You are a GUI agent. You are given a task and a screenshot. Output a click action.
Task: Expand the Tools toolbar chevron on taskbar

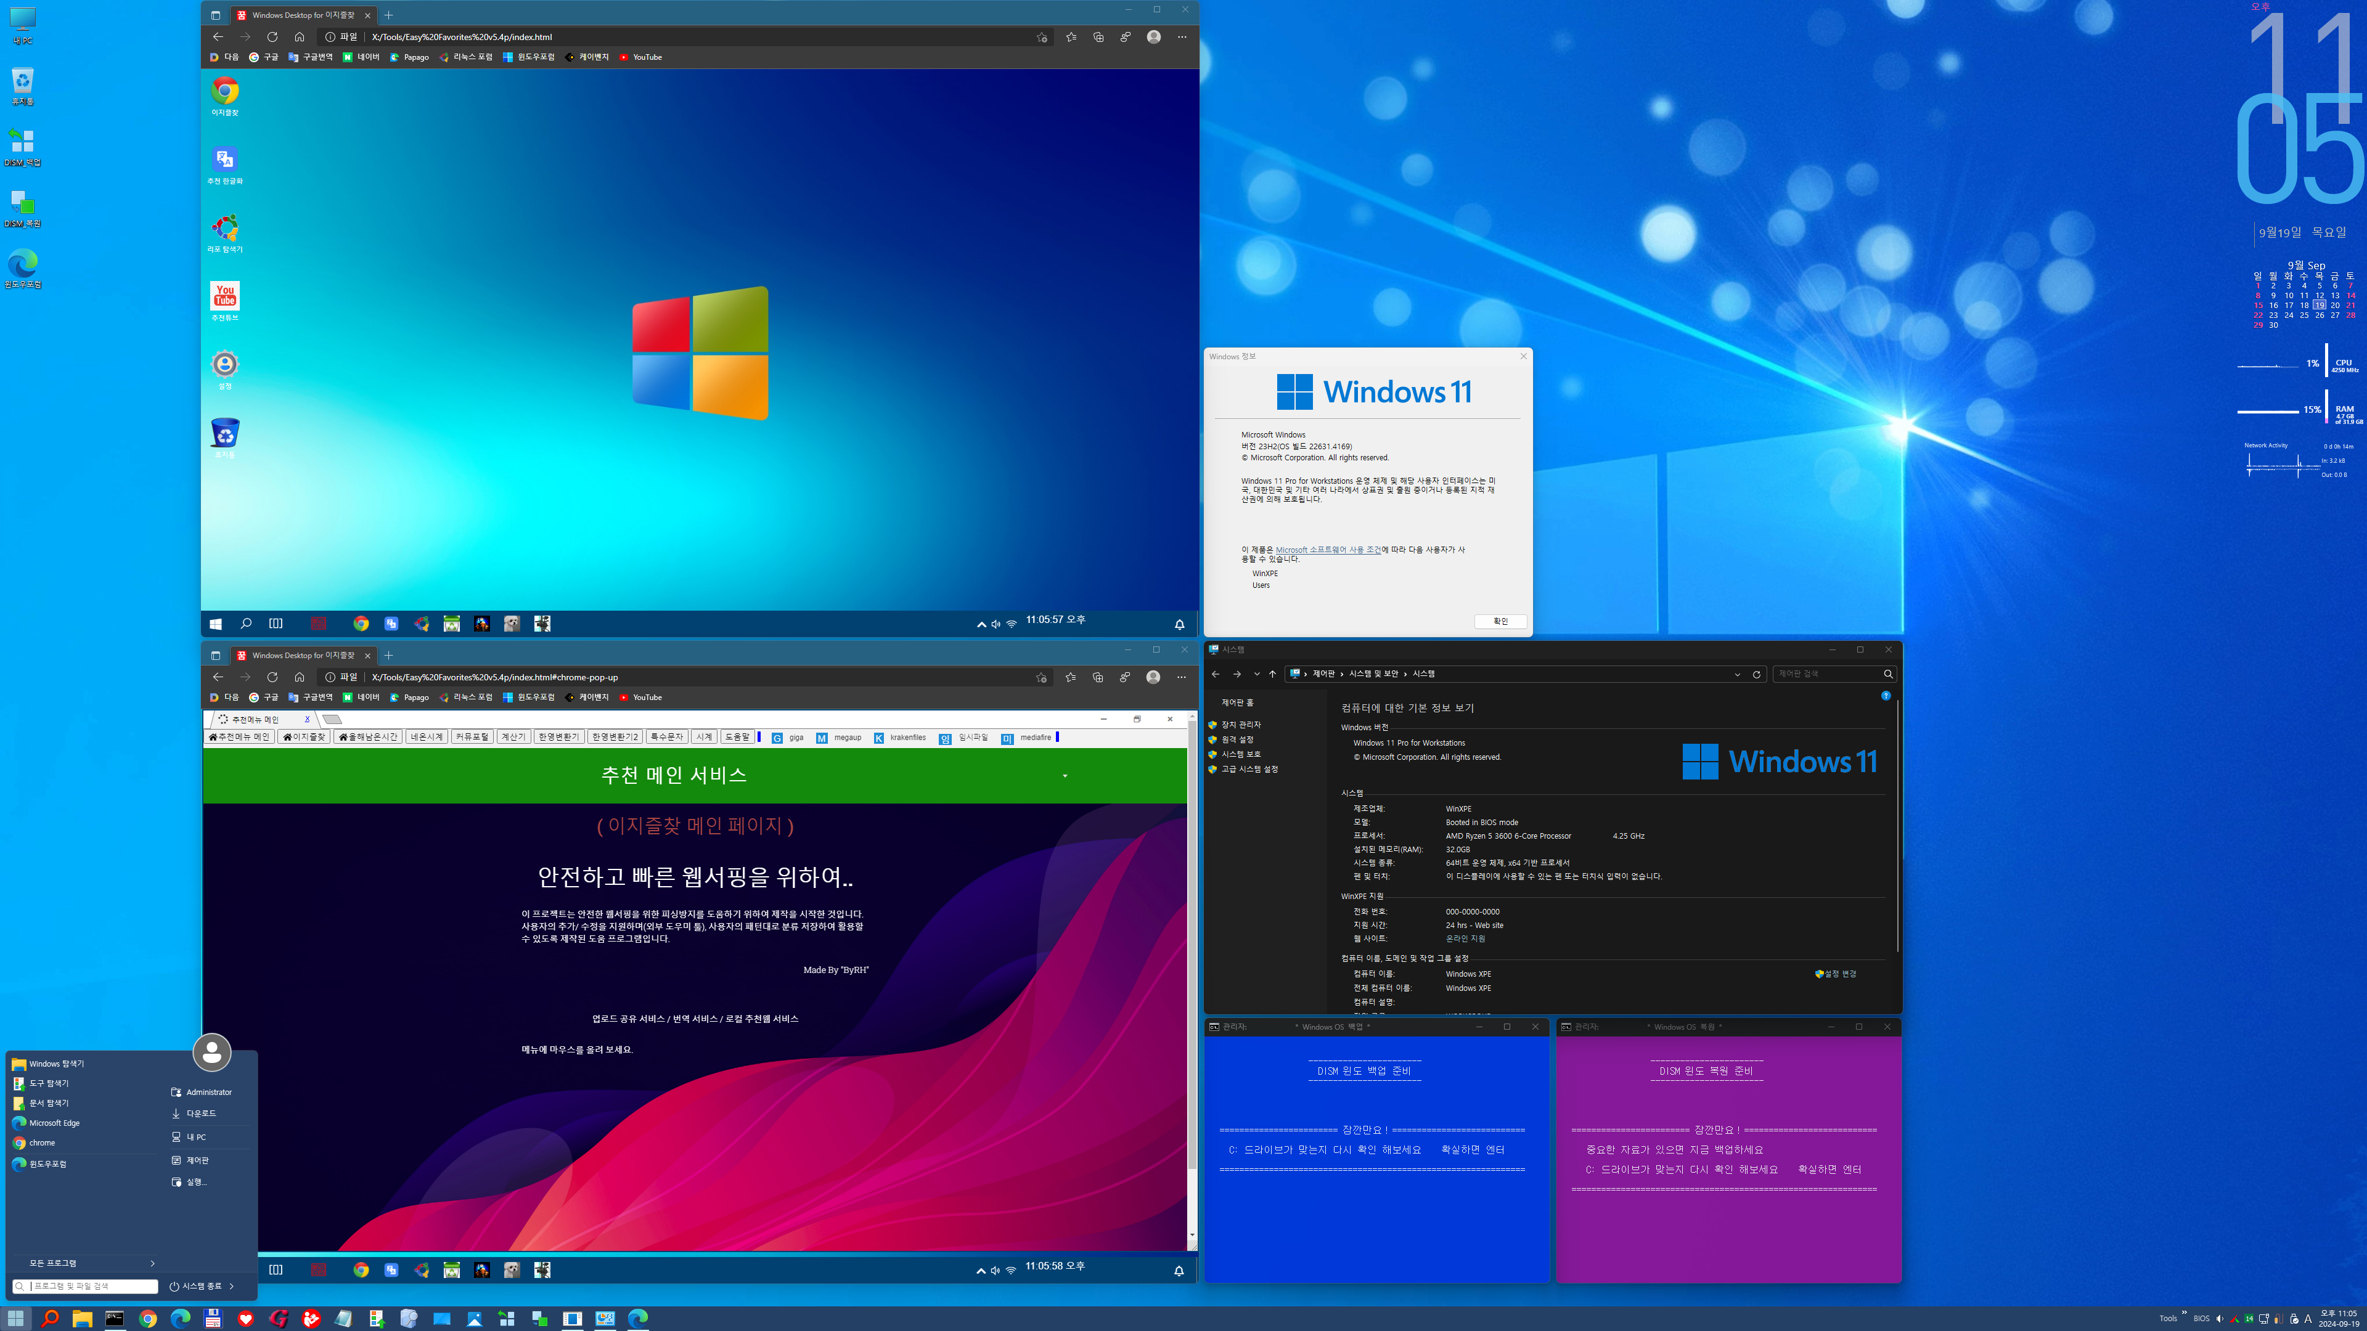coord(2184,1313)
